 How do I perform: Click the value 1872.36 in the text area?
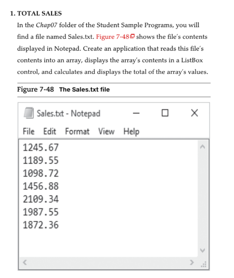point(41,225)
